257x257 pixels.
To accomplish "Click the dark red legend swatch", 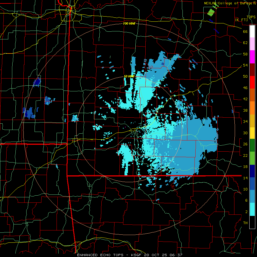I will coord(252,69).
